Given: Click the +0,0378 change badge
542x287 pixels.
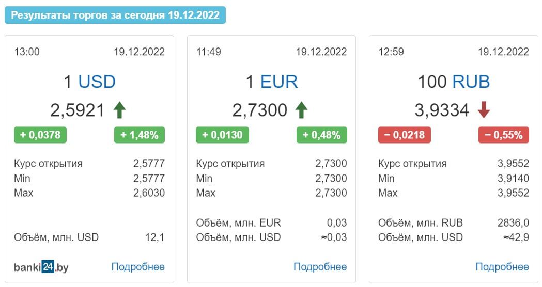Looking at the screenshot, I should [x=40, y=135].
